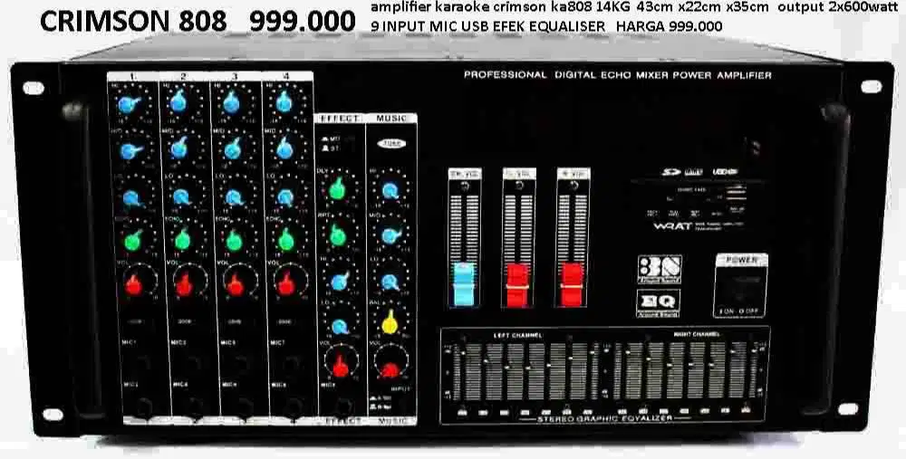Click channel 3 MID knob
This screenshot has width=906, height=459.
coord(232,149)
